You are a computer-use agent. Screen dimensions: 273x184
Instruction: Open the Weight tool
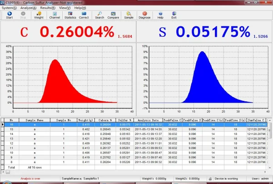click(39, 15)
